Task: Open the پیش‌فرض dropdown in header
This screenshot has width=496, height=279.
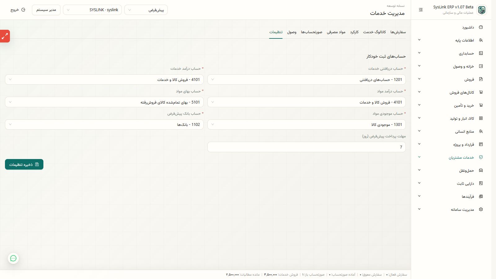Action: pos(146,10)
